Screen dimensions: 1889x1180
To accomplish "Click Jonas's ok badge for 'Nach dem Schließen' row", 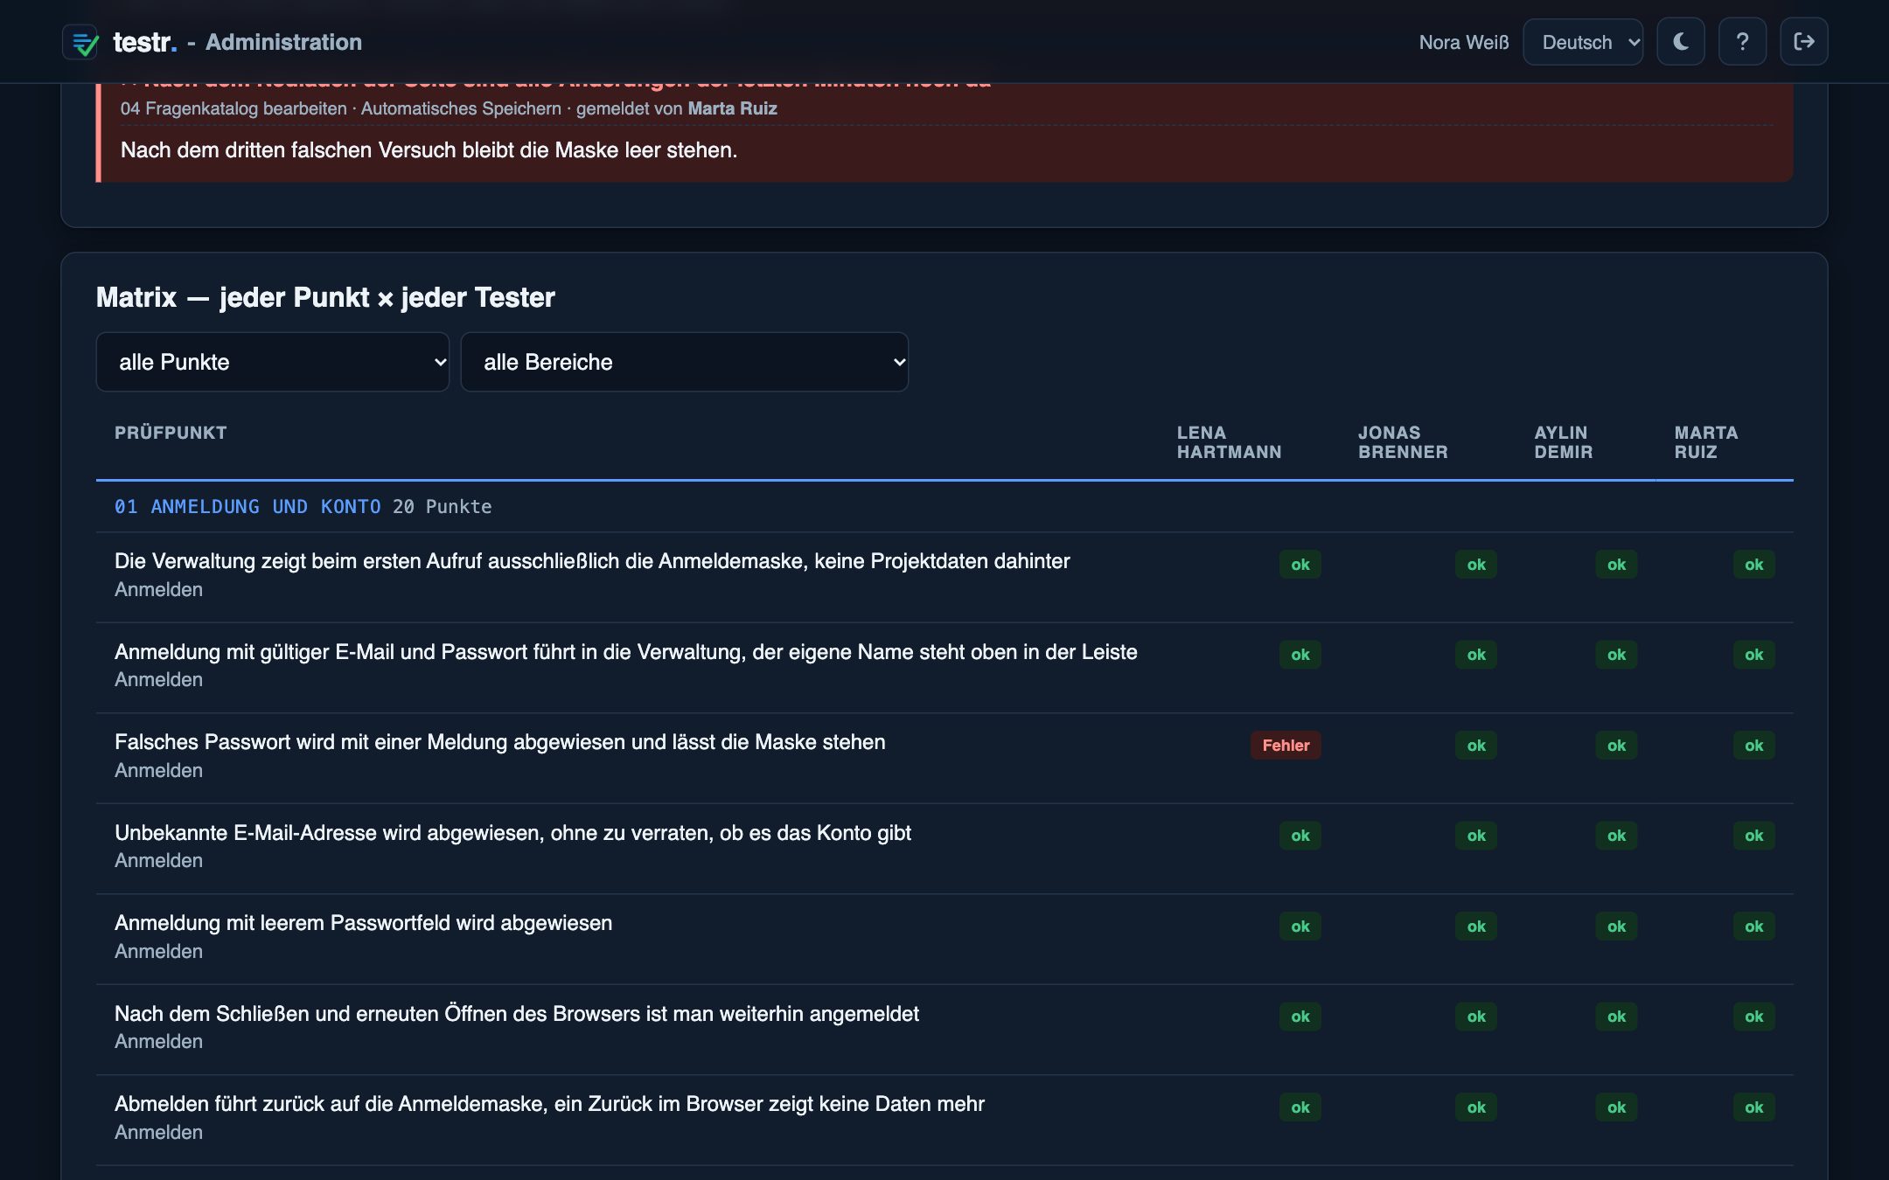I will 1476,1017.
